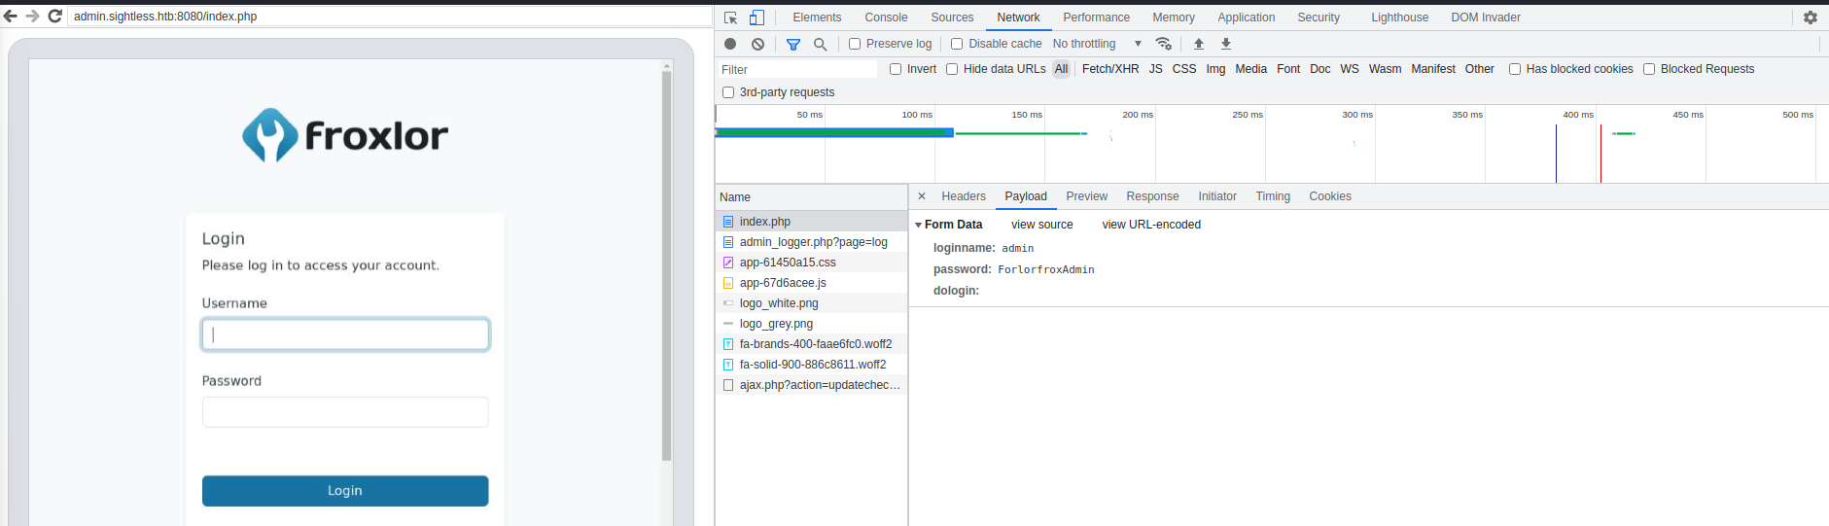Open the Application tab
This screenshot has height=526, width=1829.
(1246, 18)
